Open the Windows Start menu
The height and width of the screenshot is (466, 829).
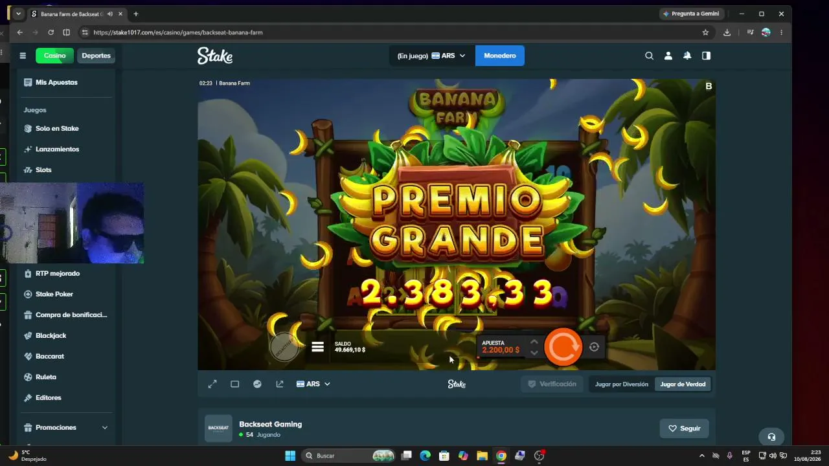click(290, 456)
